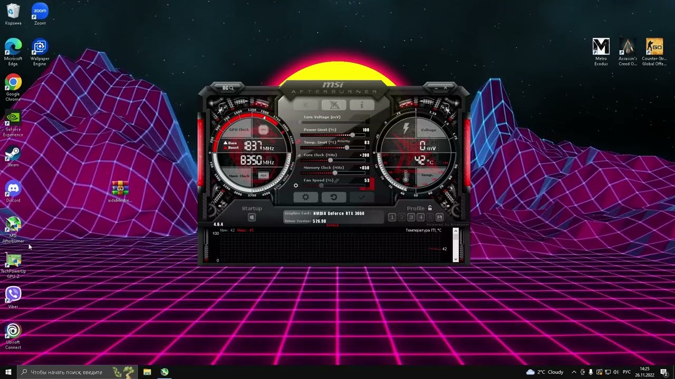
Task: Select profile slot 3
Action: (411, 217)
